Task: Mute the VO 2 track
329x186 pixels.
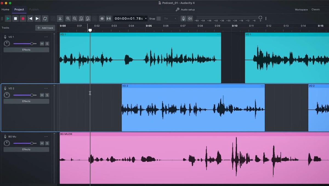Action: (x=42, y=95)
